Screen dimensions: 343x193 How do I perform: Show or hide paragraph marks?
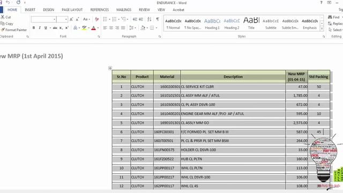(x=158, y=19)
